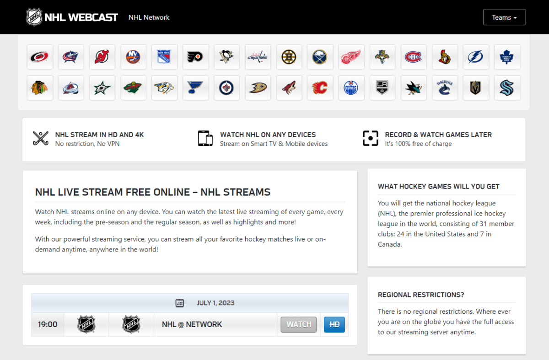The height and width of the screenshot is (360, 549).
Task: Choose the Buffalo Sabres logo
Action: [320, 57]
